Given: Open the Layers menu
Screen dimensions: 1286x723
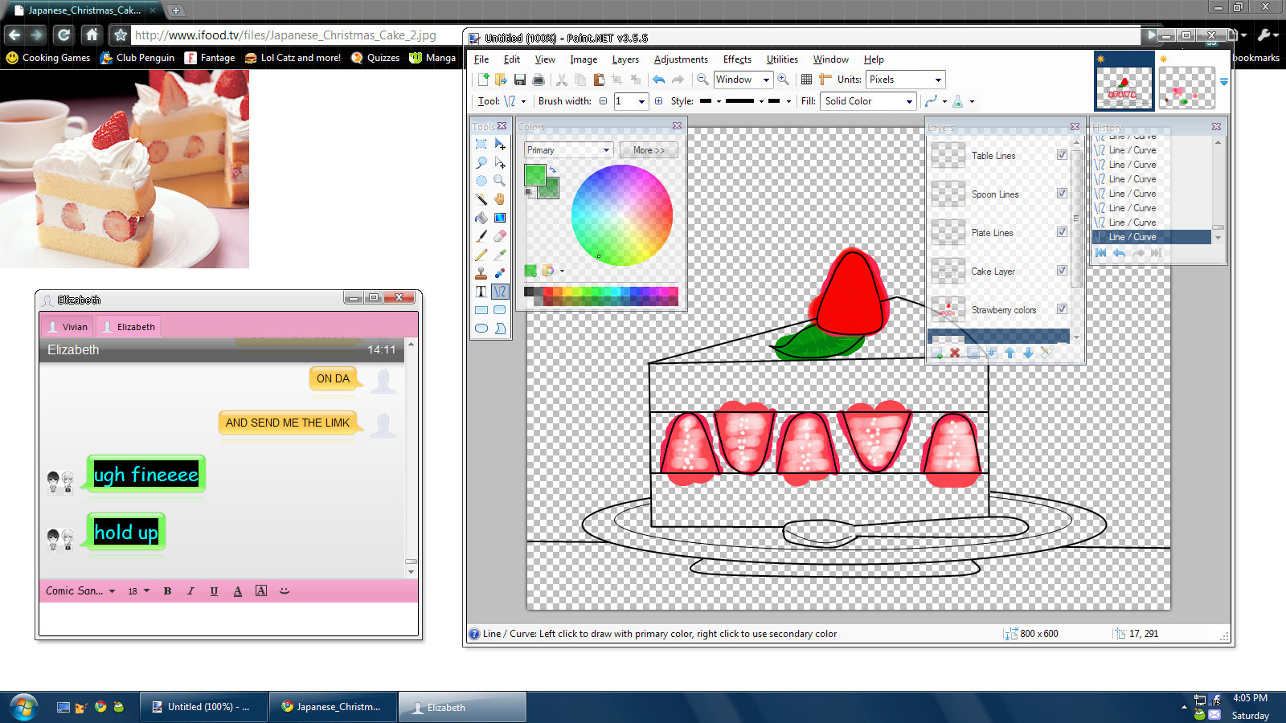Looking at the screenshot, I should tap(625, 59).
